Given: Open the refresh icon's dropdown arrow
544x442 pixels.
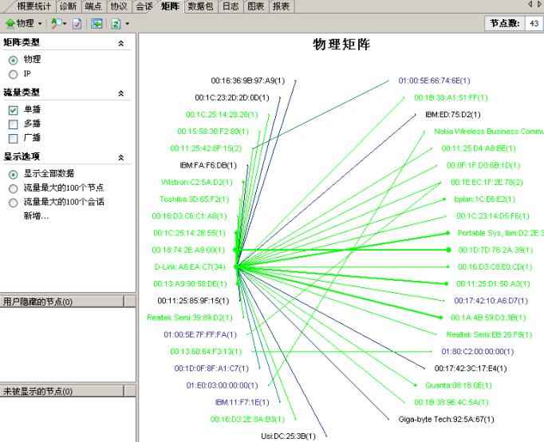Looking at the screenshot, I should coord(126,24).
